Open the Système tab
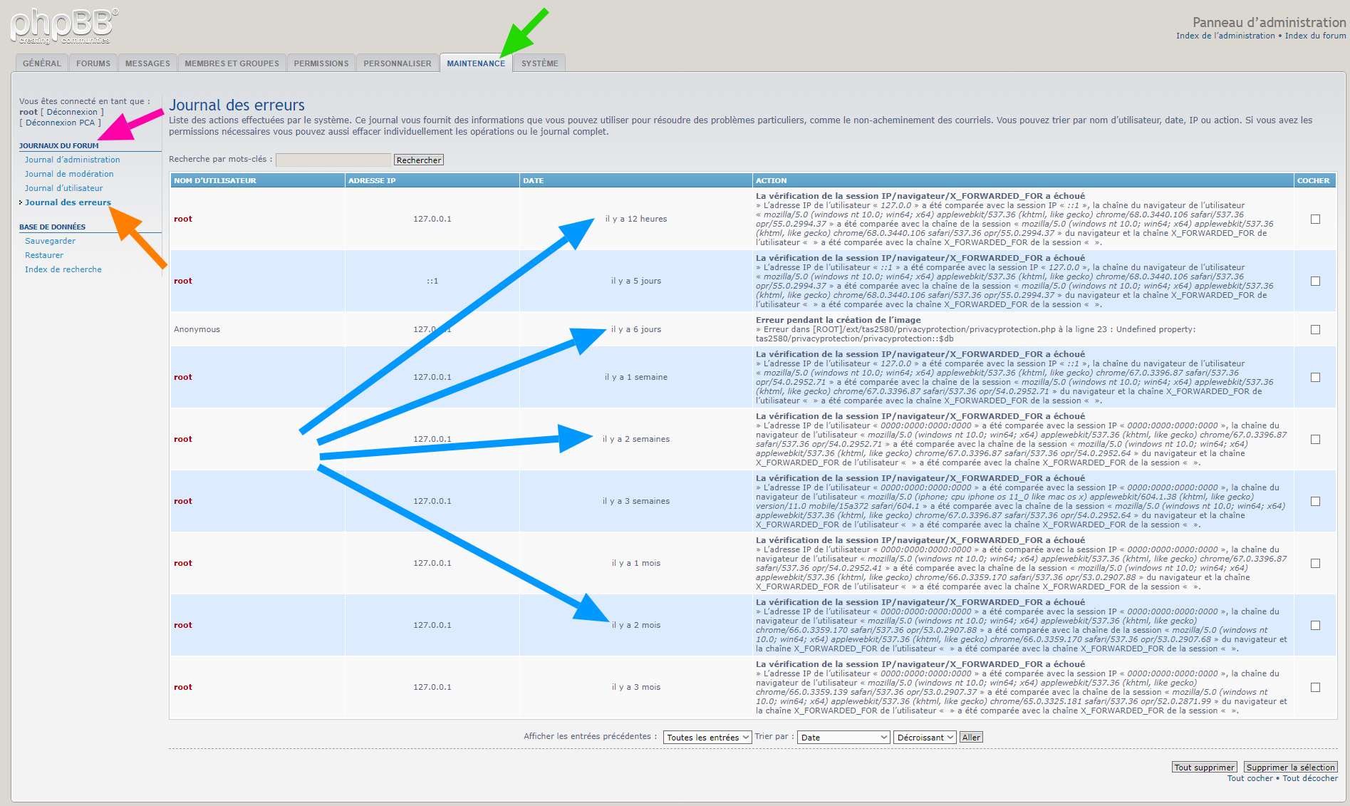The width and height of the screenshot is (1350, 806). point(539,63)
